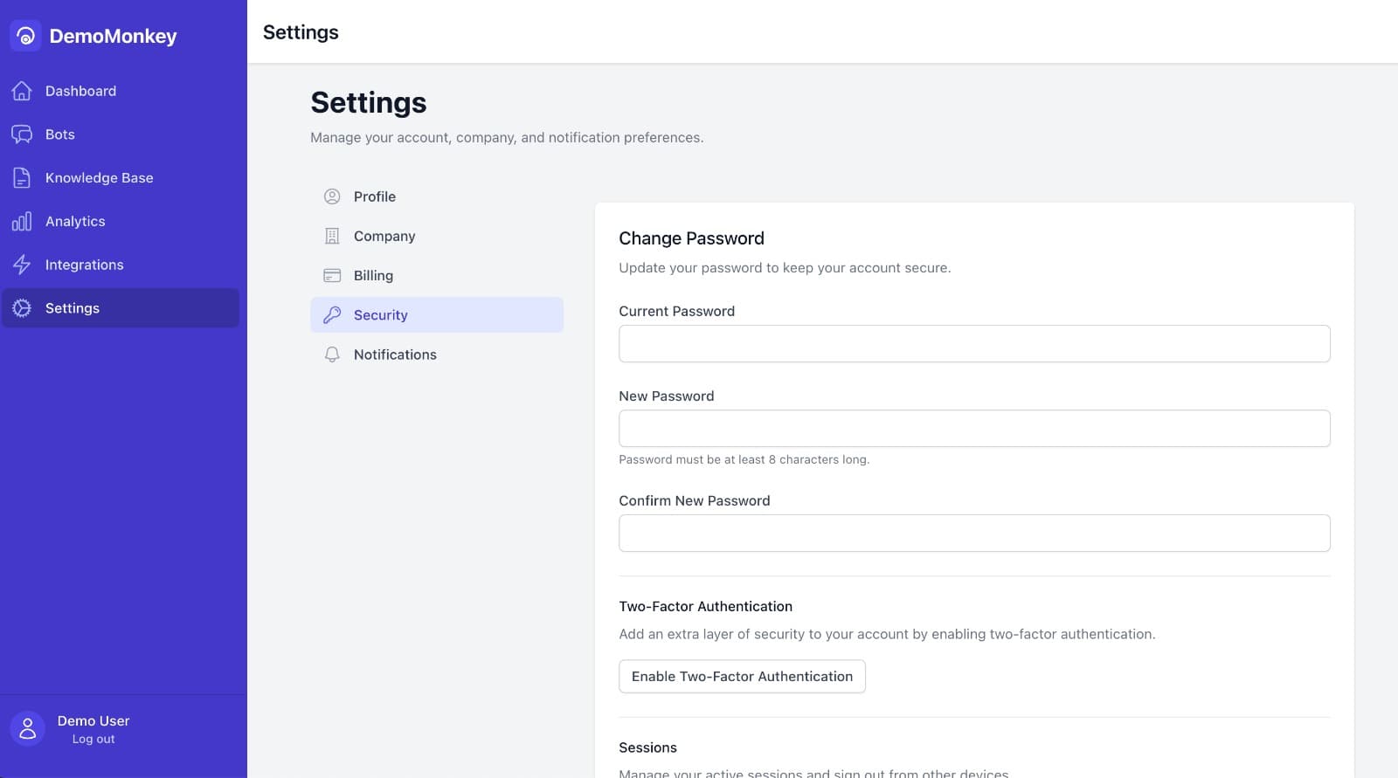This screenshot has width=1398, height=778.
Task: Click the Settings title in top bar
Action: pyautogui.click(x=301, y=32)
